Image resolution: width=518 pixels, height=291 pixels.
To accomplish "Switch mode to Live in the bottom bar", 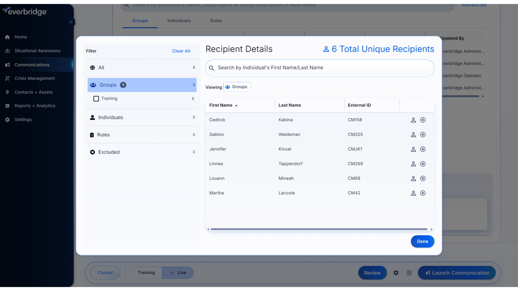I will click(178, 273).
